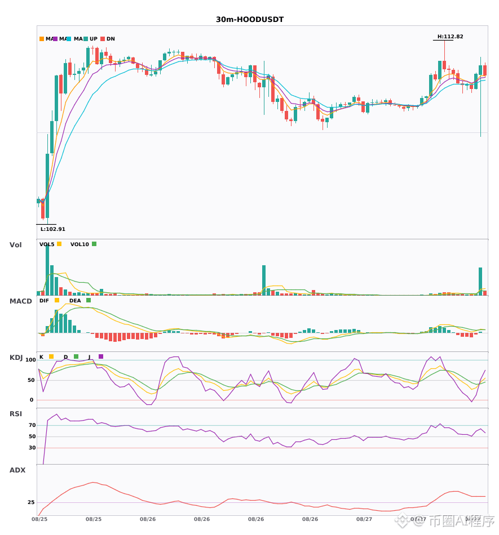Image resolution: width=499 pixels, height=535 pixels.
Task: Click the RSI axis value 70
Action: point(32,425)
